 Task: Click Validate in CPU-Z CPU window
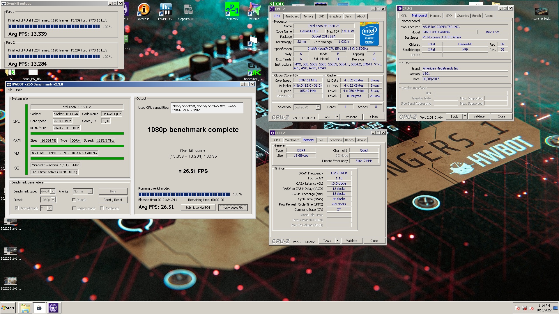(x=351, y=117)
